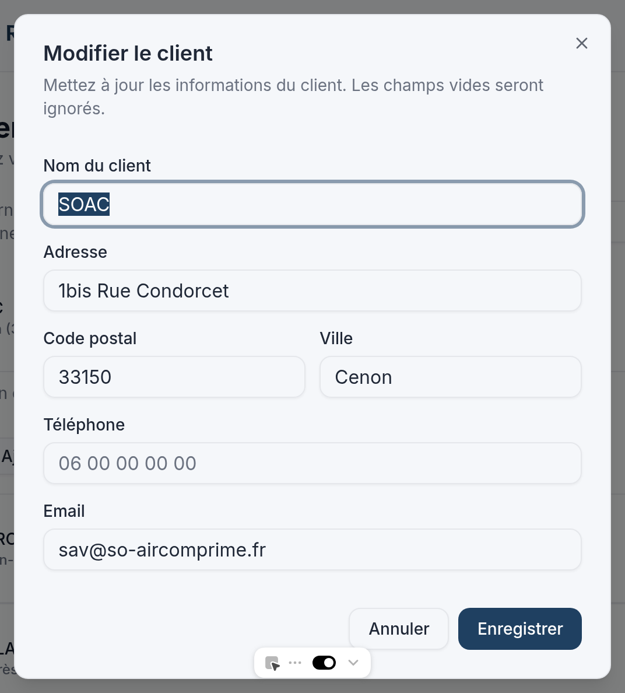Click the element selector cursor icon
The image size is (625, 693).
coord(272,663)
